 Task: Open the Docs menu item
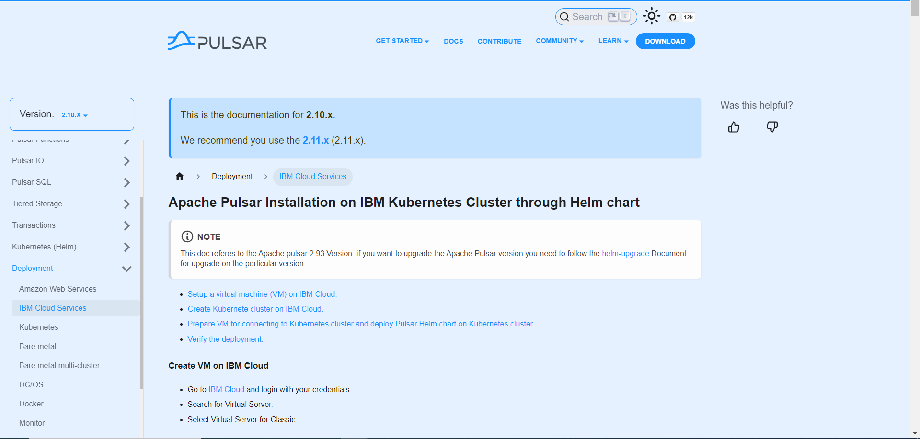[x=453, y=41]
